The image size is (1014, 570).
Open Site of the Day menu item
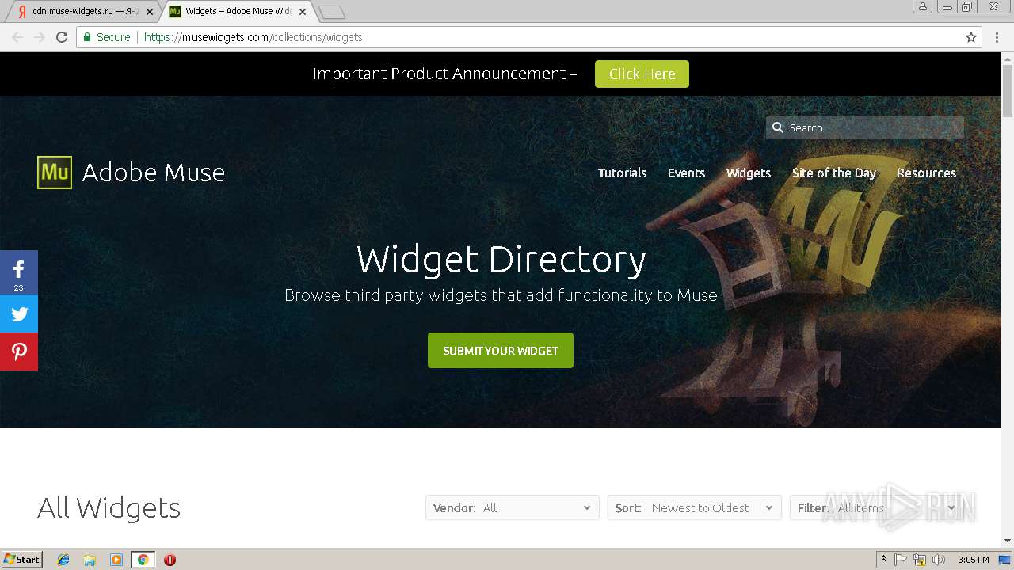point(834,173)
